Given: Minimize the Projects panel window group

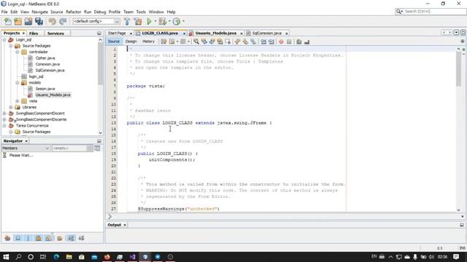Looking at the screenshot, I should [x=99, y=33].
